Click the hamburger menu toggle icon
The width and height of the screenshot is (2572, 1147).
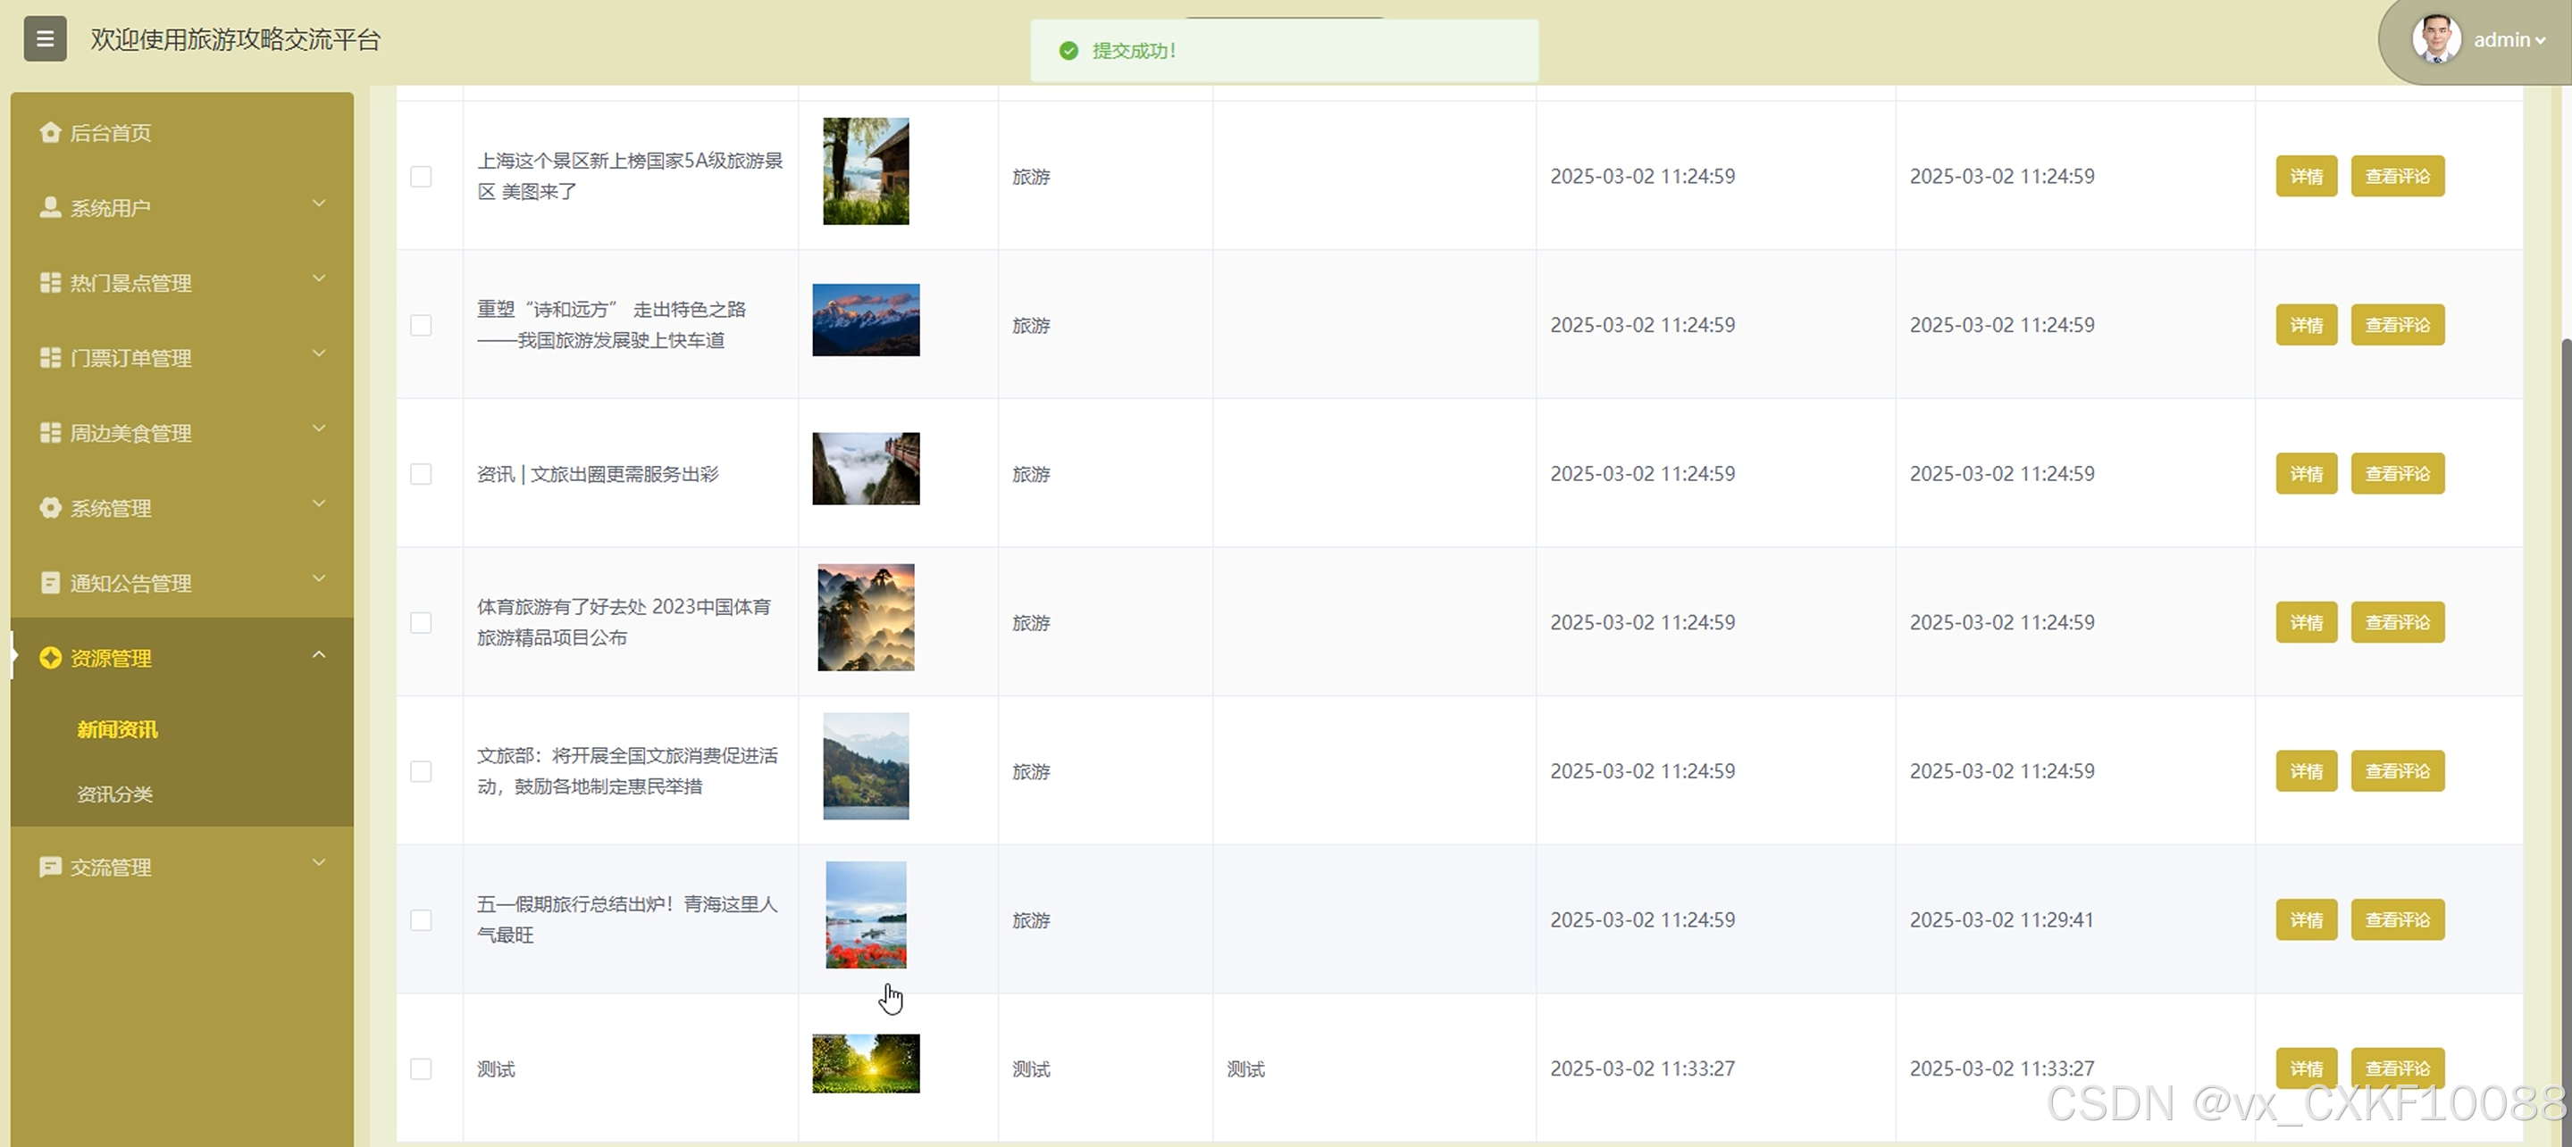pos(45,39)
